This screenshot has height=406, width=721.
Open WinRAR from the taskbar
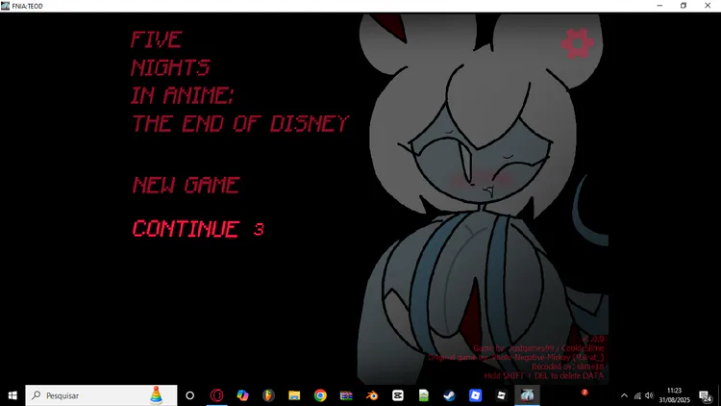point(346,395)
